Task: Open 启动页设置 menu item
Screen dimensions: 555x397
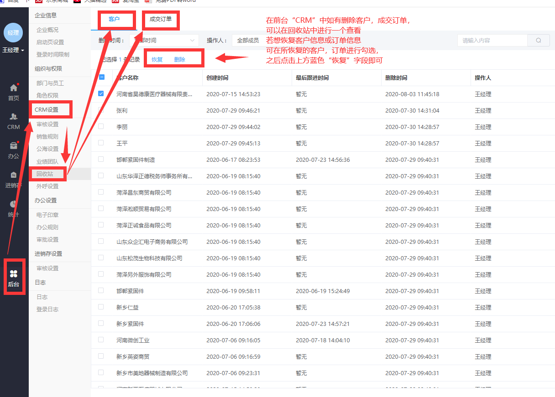Action: coord(50,42)
